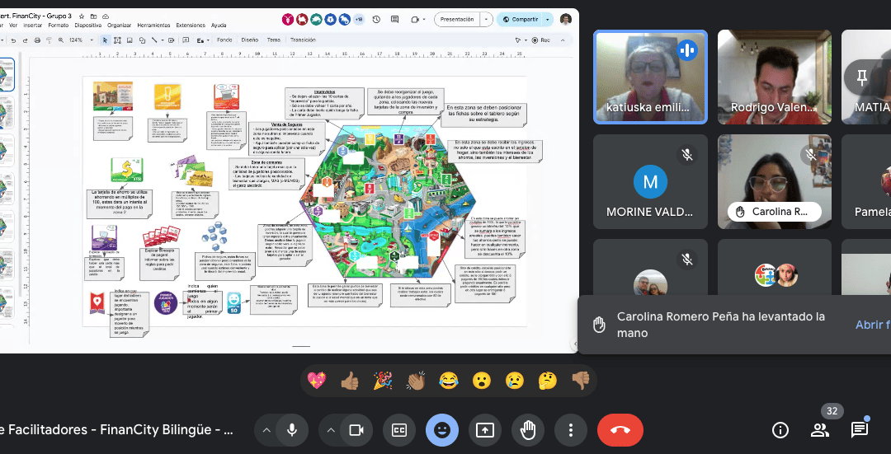
Task: Select the line tool
Action: (154, 40)
